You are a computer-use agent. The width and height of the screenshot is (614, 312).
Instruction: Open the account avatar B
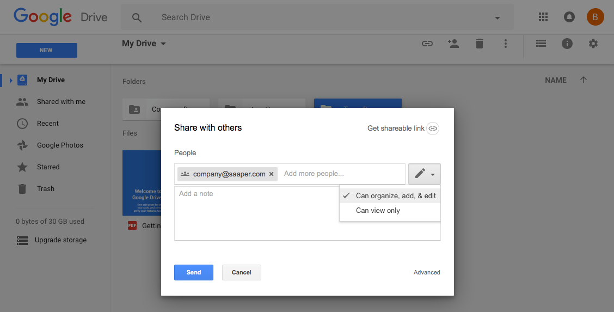pos(595,17)
